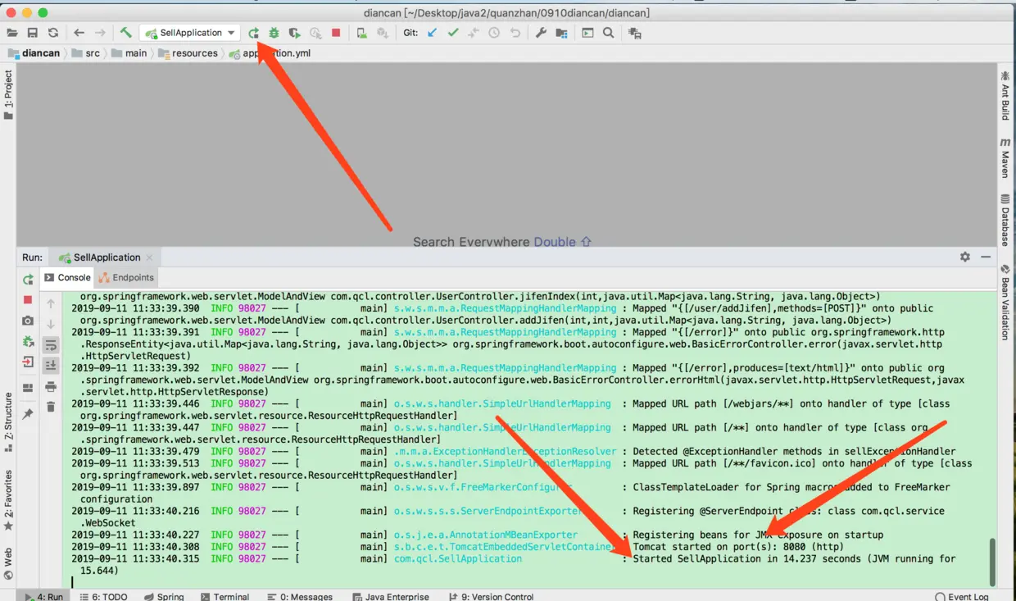Toggle scroll to end of console
1016x601 pixels.
point(51,366)
